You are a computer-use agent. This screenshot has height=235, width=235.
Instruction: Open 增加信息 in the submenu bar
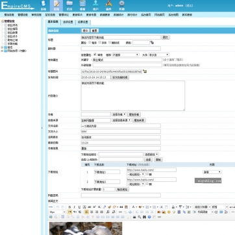tap(9, 15)
